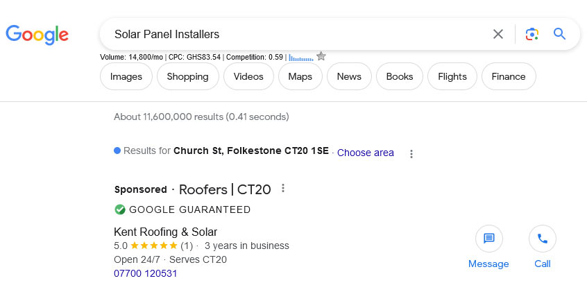Click the Competition: 0.59 text
The image size is (587, 283).
point(255,58)
